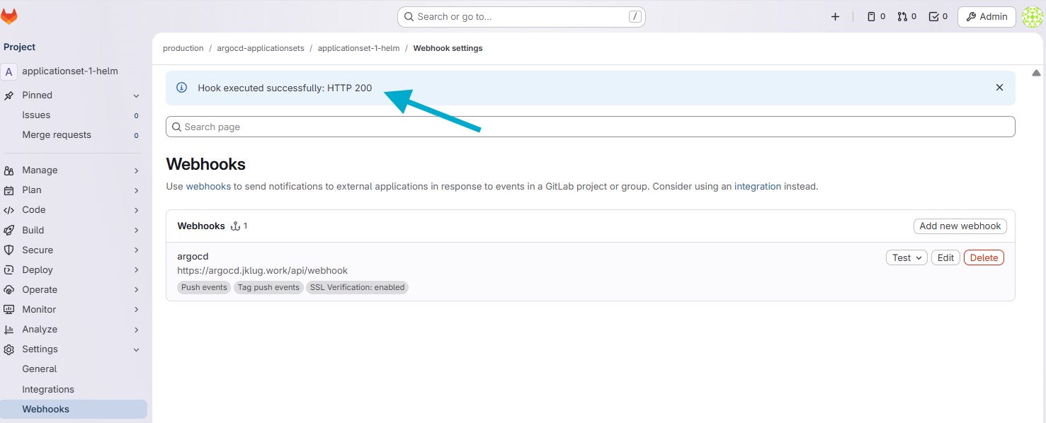Click the user avatar icon
1046x423 pixels.
[1033, 17]
